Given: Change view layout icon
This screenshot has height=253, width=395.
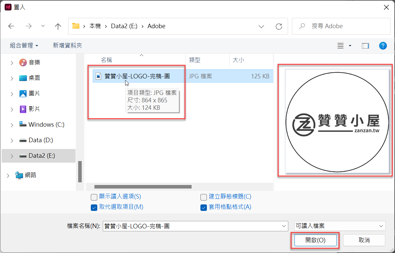Looking at the screenshot, I should point(341,46).
